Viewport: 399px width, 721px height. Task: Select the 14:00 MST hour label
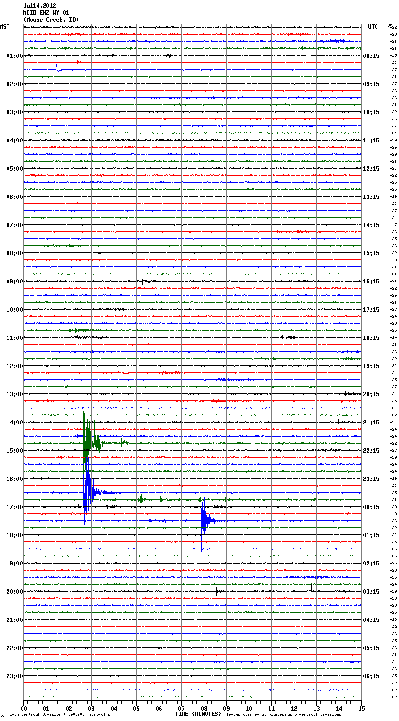pyautogui.click(x=15, y=423)
